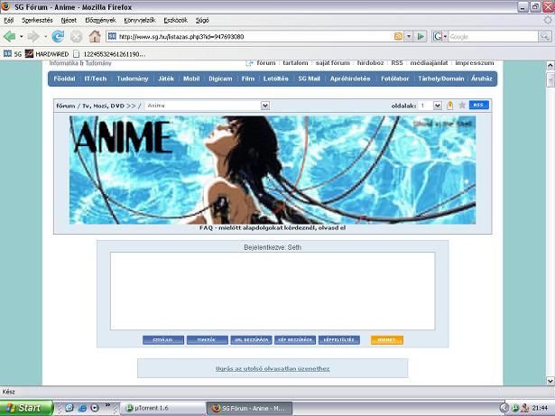The height and width of the screenshot is (416, 555).
Task: Expand the oldalak page number dropdown
Action: point(438,106)
